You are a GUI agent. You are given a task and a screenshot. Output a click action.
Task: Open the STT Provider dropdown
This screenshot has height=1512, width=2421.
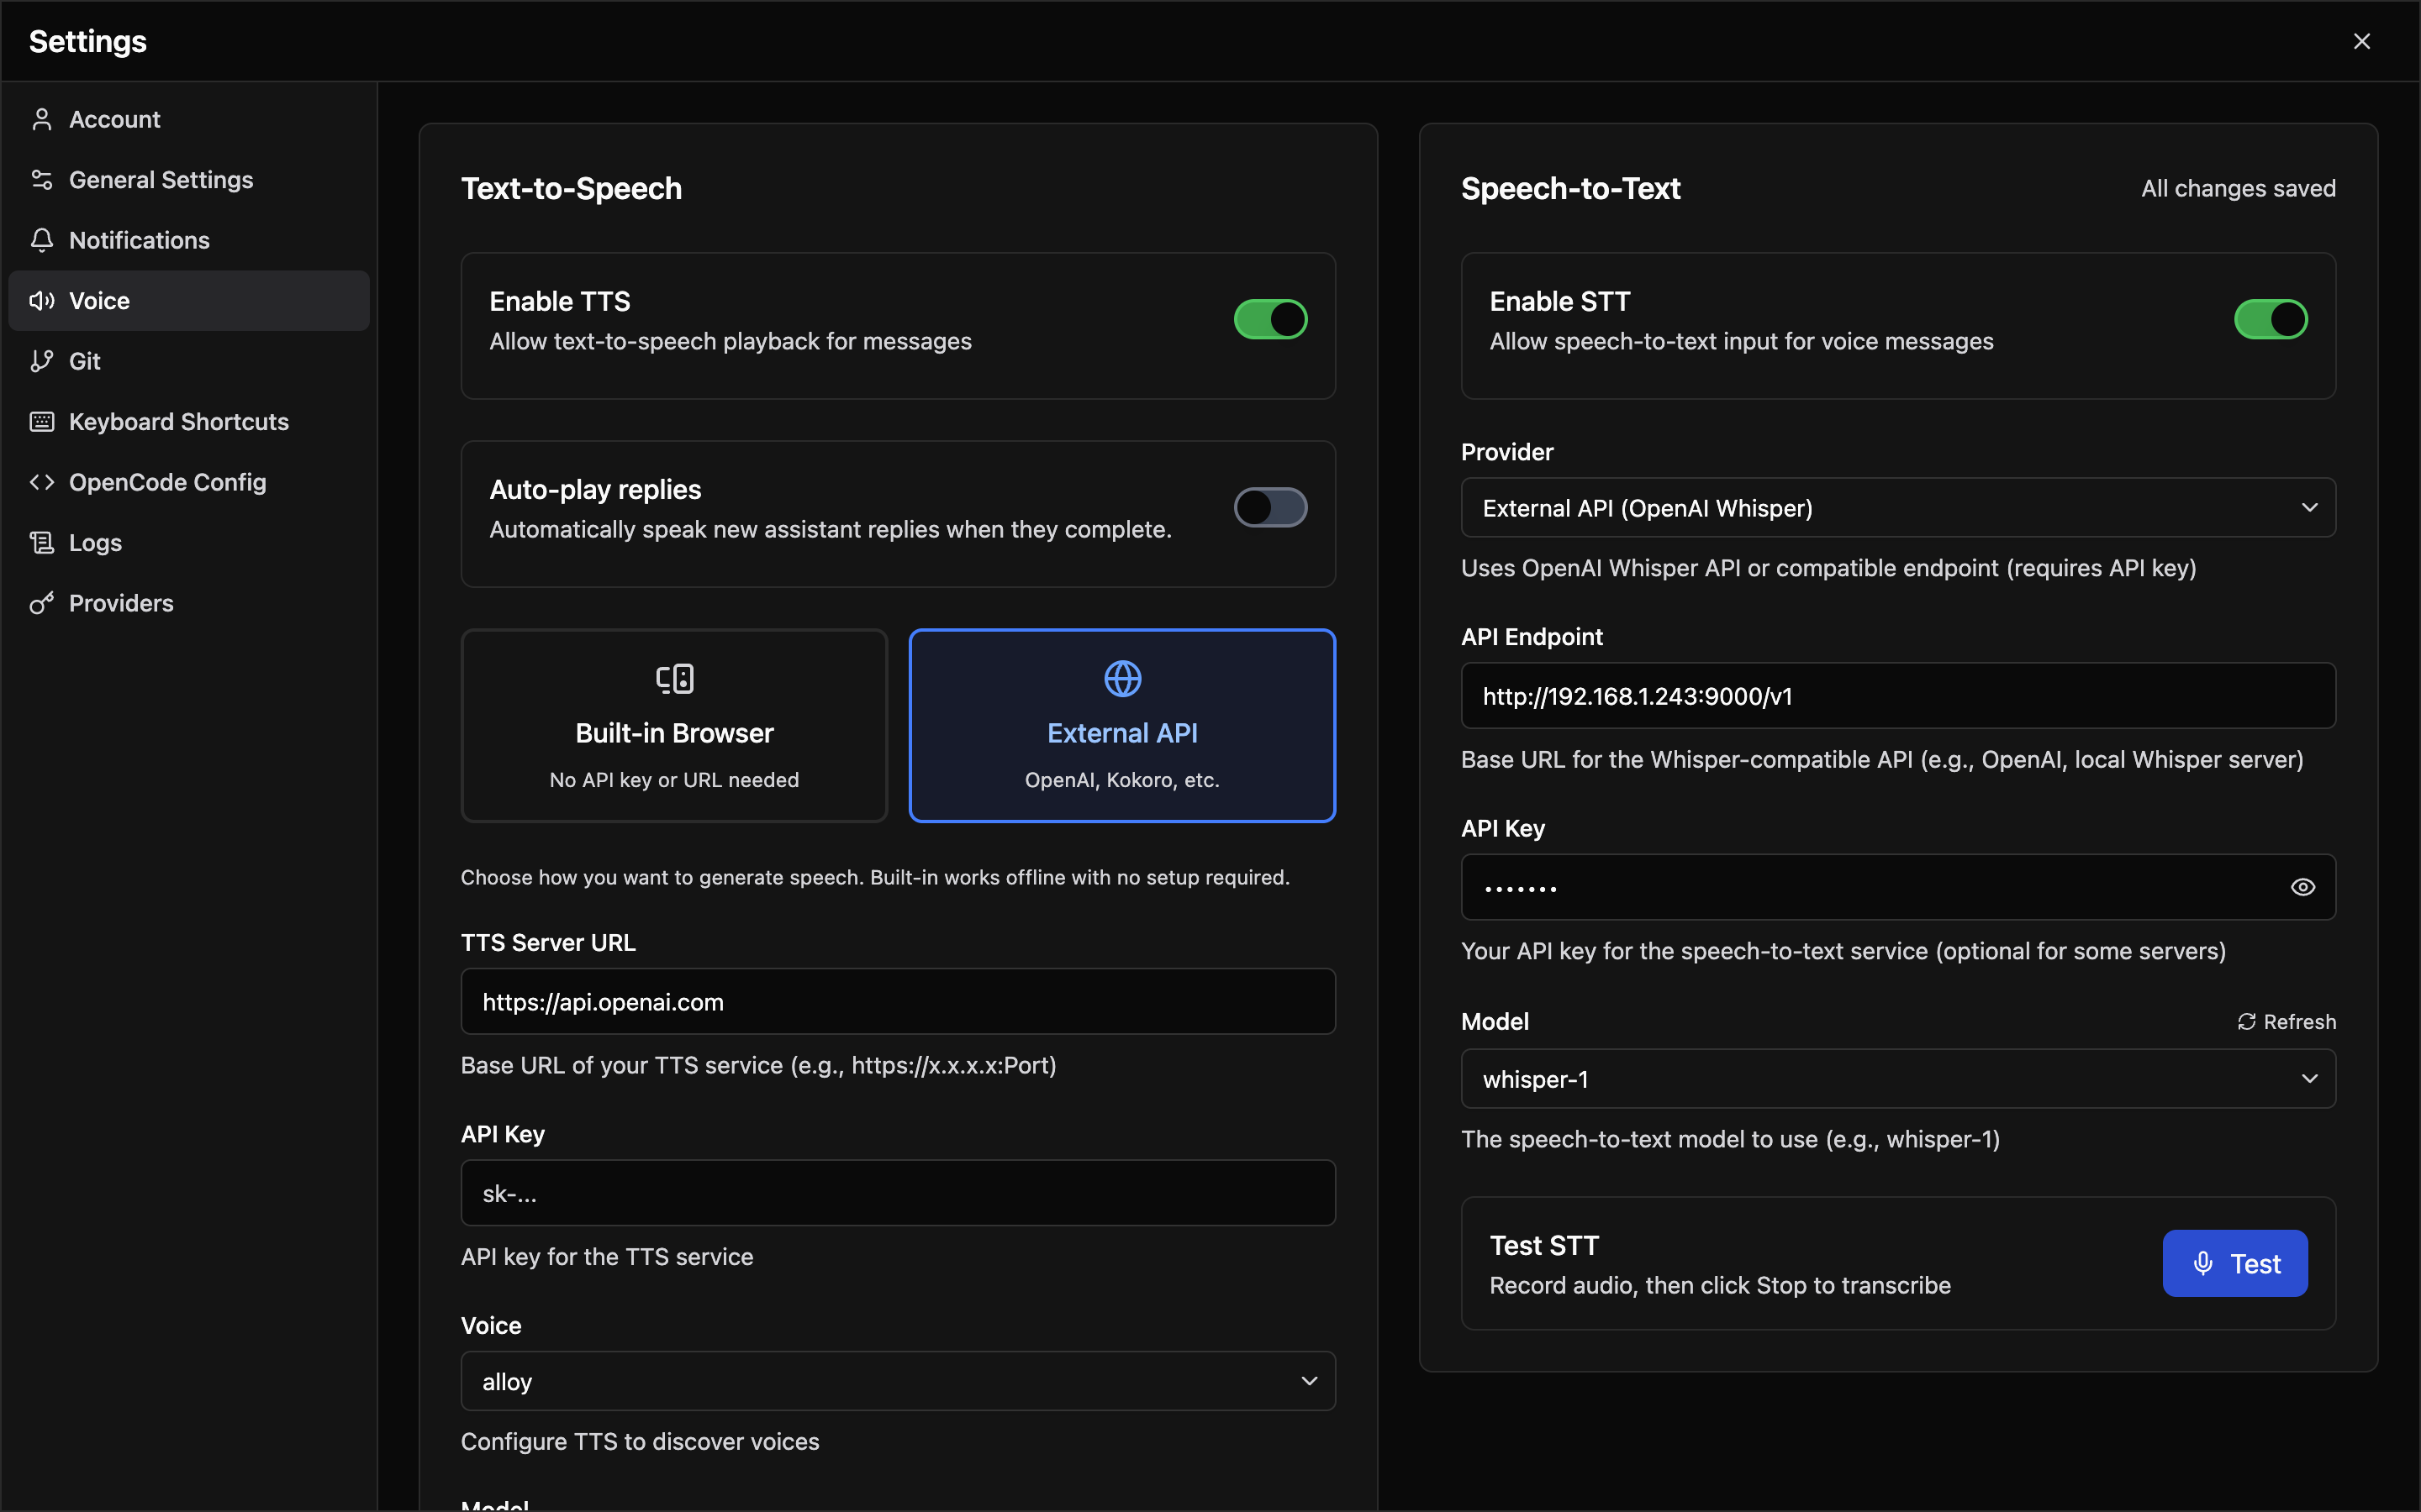[1898, 508]
